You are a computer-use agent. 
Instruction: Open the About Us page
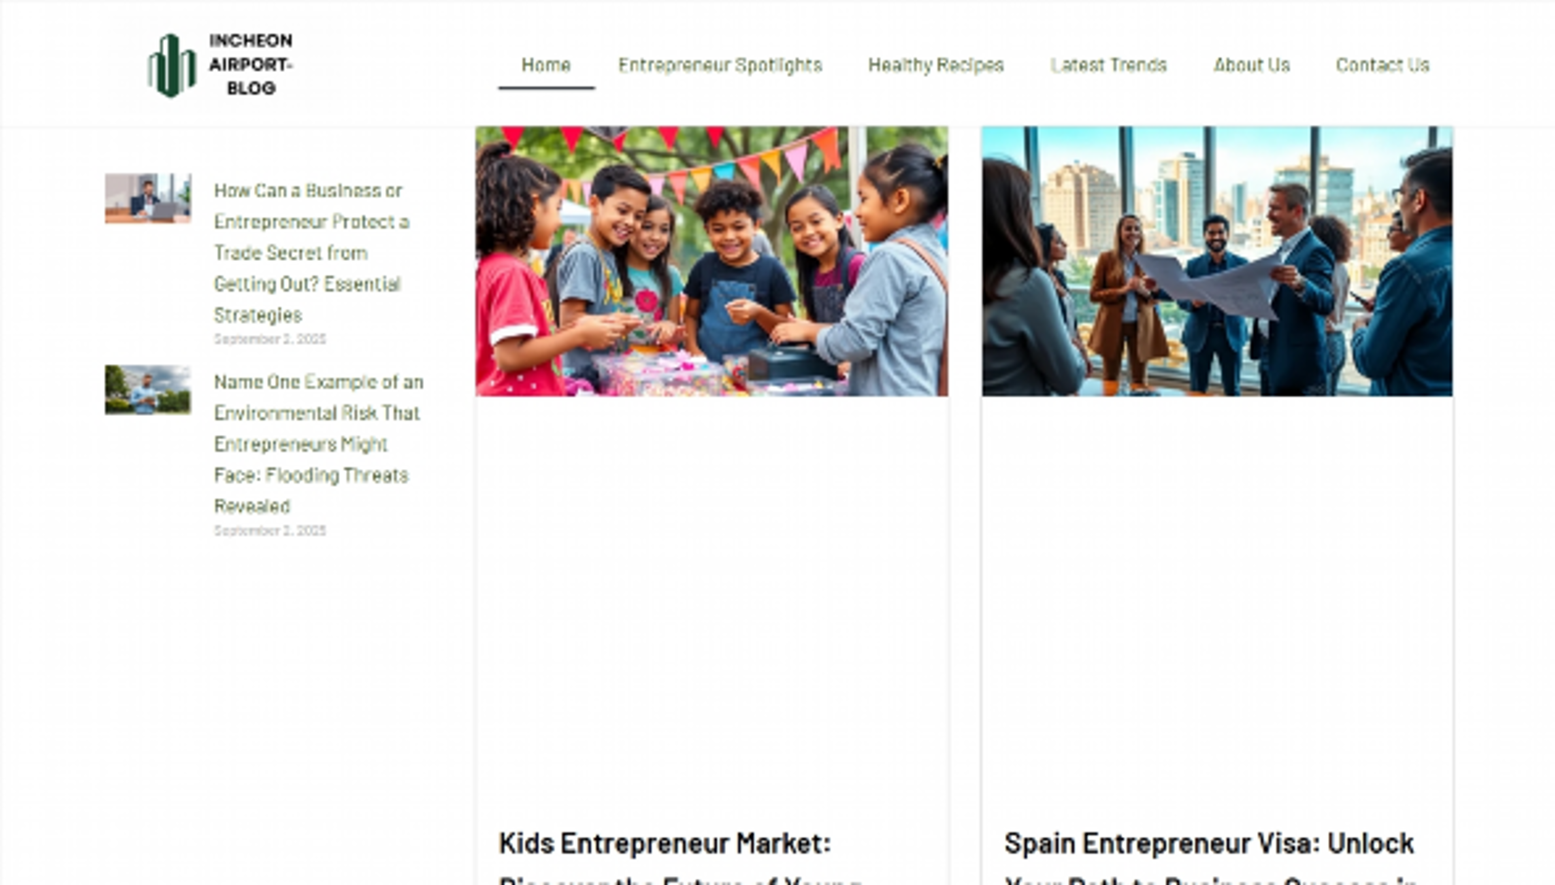(x=1252, y=65)
